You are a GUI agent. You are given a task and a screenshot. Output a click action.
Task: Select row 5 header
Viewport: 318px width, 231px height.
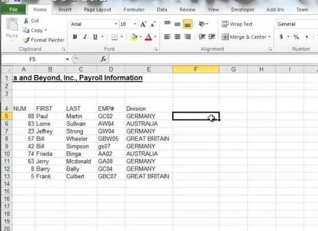pyautogui.click(x=7, y=117)
